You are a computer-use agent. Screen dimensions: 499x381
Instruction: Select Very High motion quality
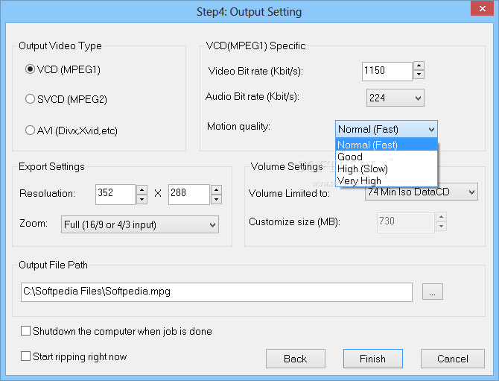click(387, 180)
